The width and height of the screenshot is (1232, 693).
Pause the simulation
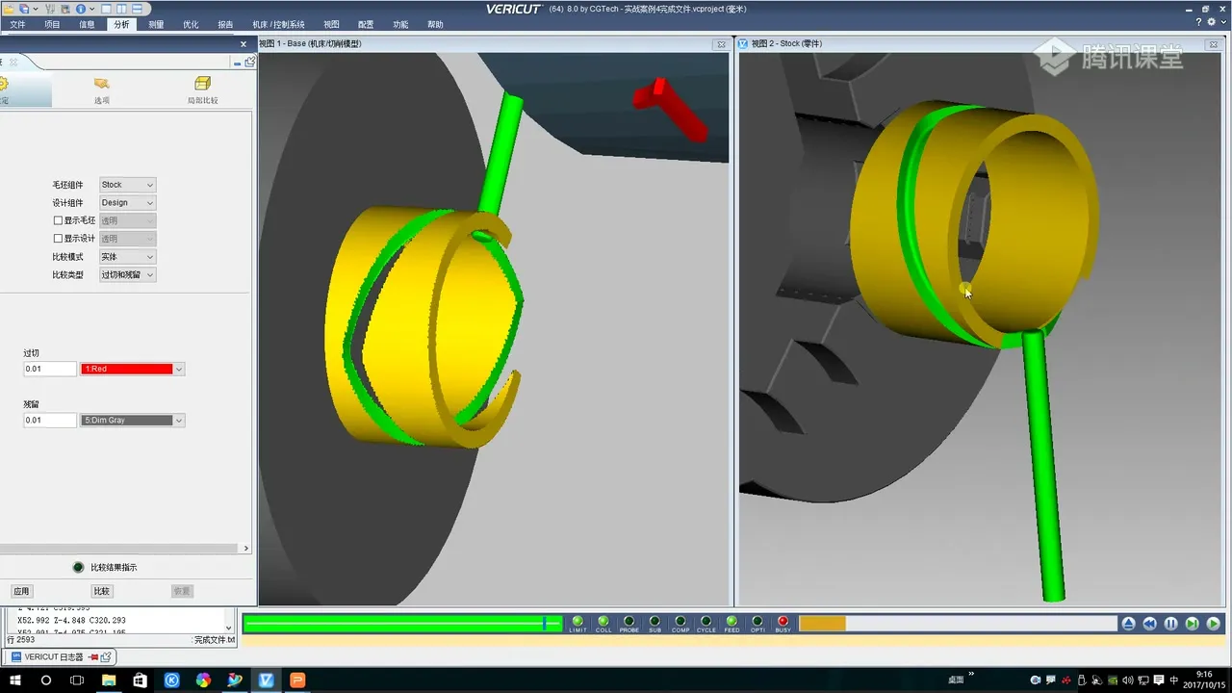pyautogui.click(x=1170, y=624)
